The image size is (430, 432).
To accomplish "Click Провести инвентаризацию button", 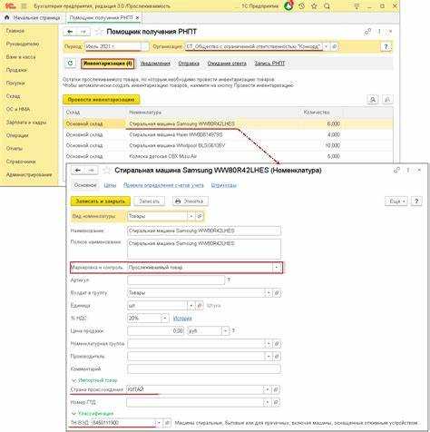I will [x=101, y=100].
